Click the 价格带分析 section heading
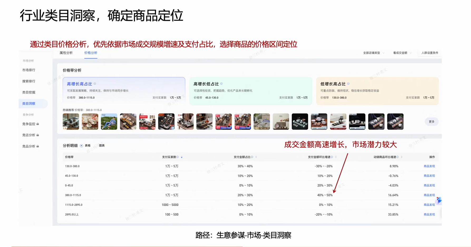The image size is (471, 247). 72,70
